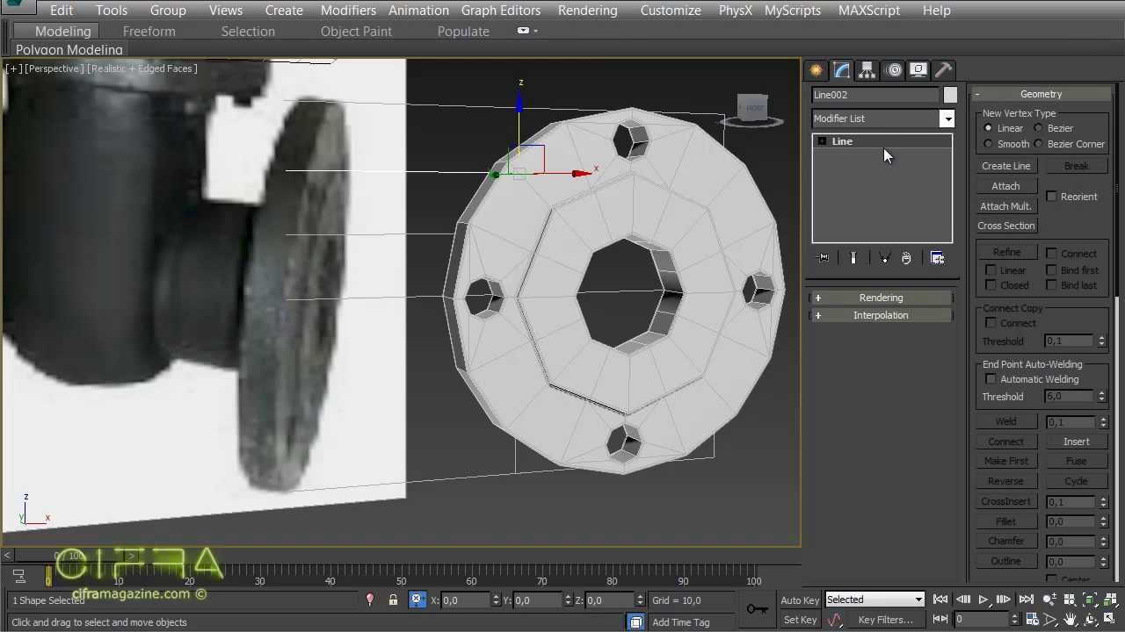Click the Auto Key button
Screen dimensions: 1125x632
(800, 600)
